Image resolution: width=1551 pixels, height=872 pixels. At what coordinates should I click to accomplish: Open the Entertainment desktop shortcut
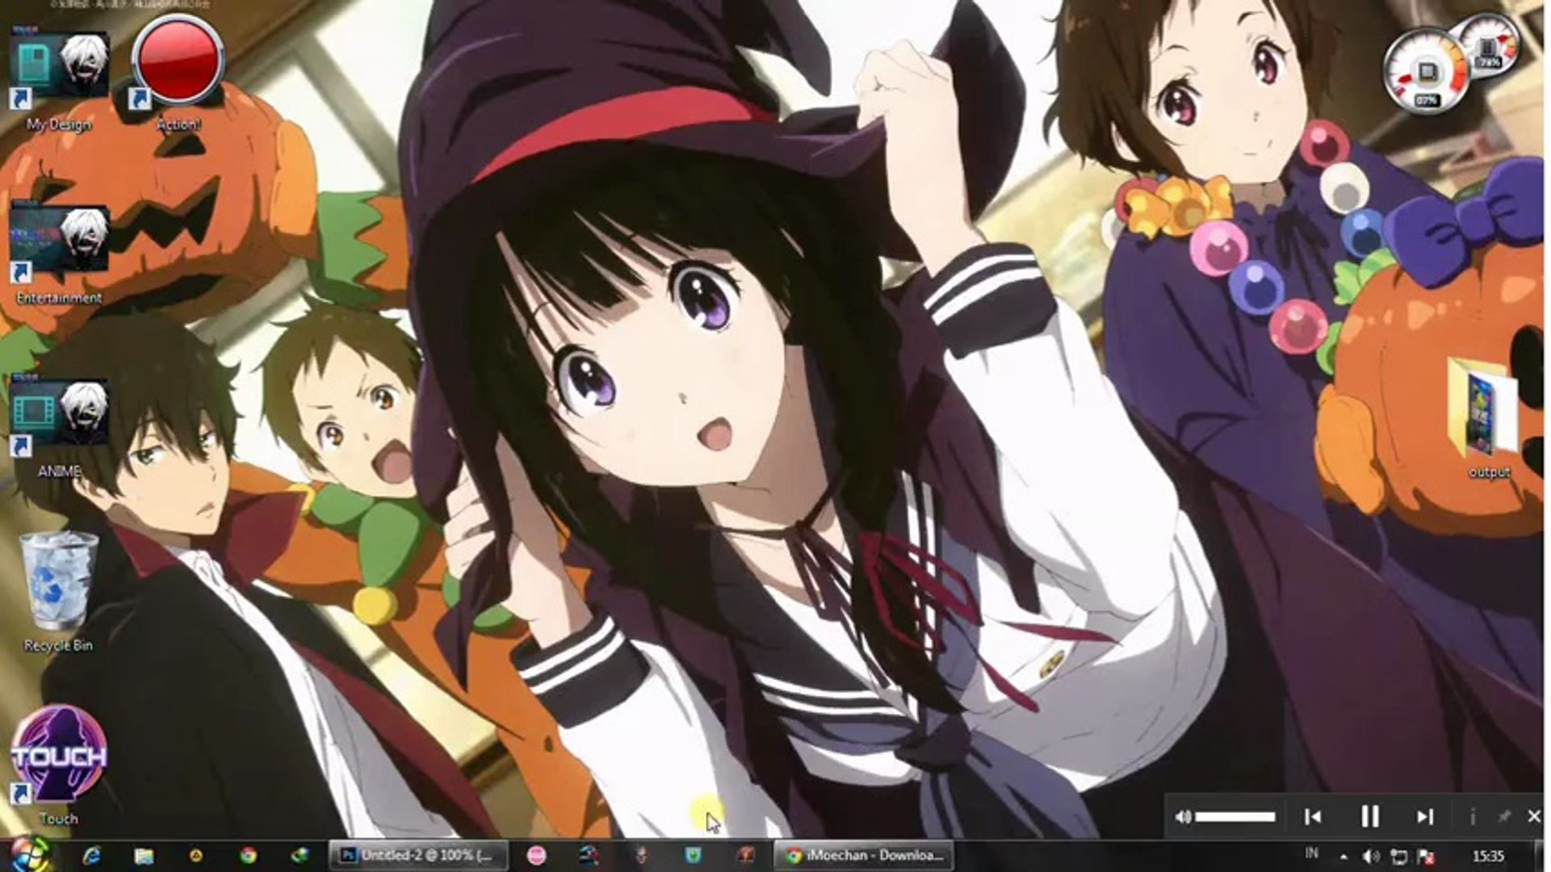58,242
